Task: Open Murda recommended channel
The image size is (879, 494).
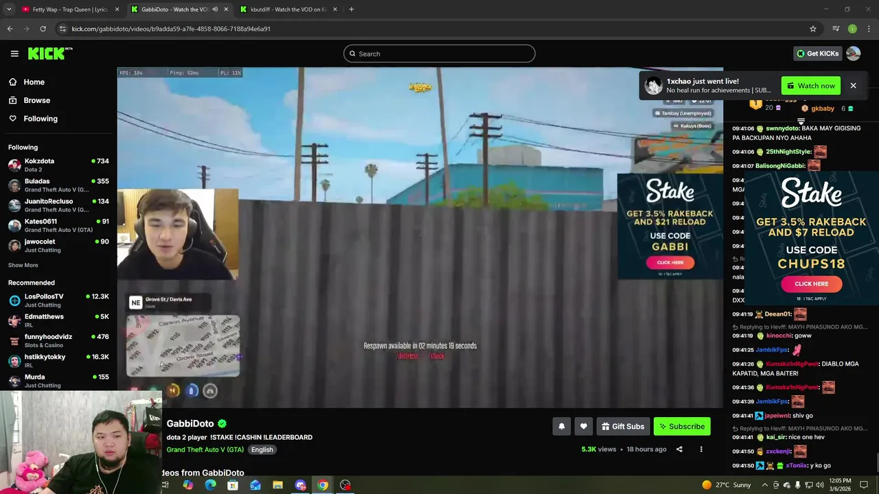Action: [x=58, y=381]
